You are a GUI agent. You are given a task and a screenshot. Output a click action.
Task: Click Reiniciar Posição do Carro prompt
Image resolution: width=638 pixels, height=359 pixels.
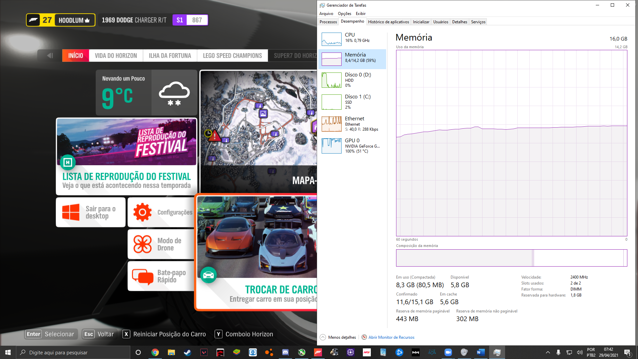pyautogui.click(x=164, y=334)
